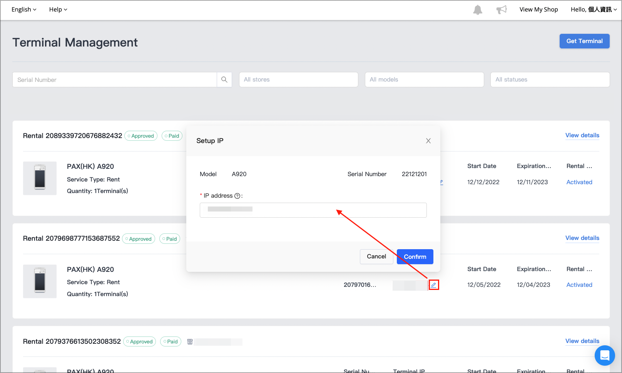The image size is (622, 373).
Task: Open the announcements megaphone icon
Action: 502,10
